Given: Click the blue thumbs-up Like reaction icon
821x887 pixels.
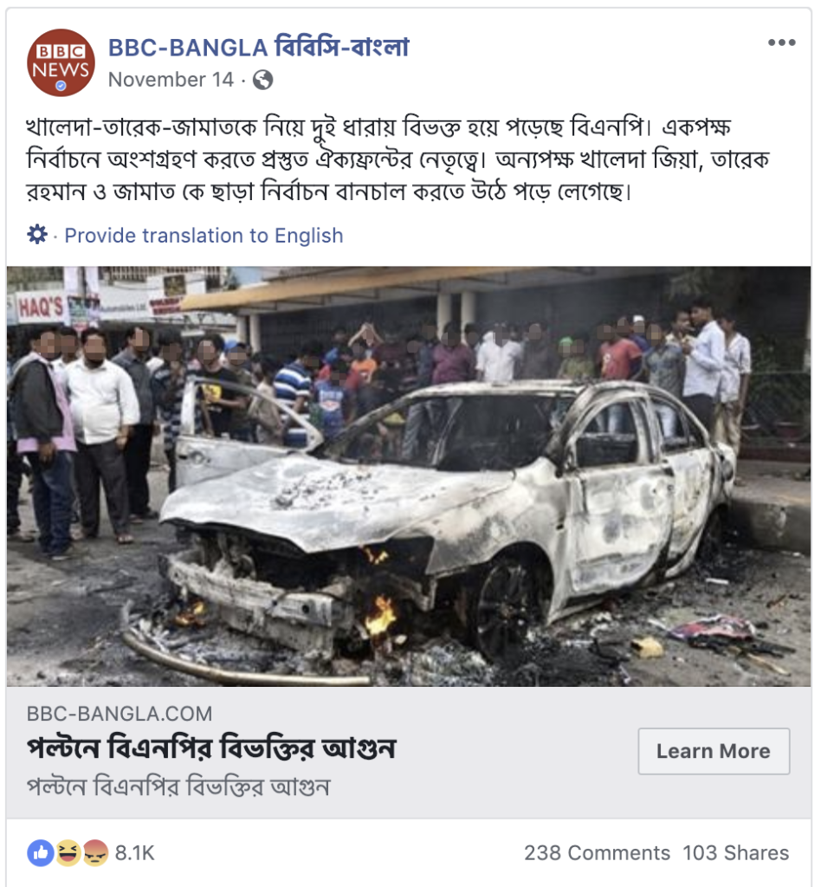Looking at the screenshot, I should pyautogui.click(x=40, y=853).
